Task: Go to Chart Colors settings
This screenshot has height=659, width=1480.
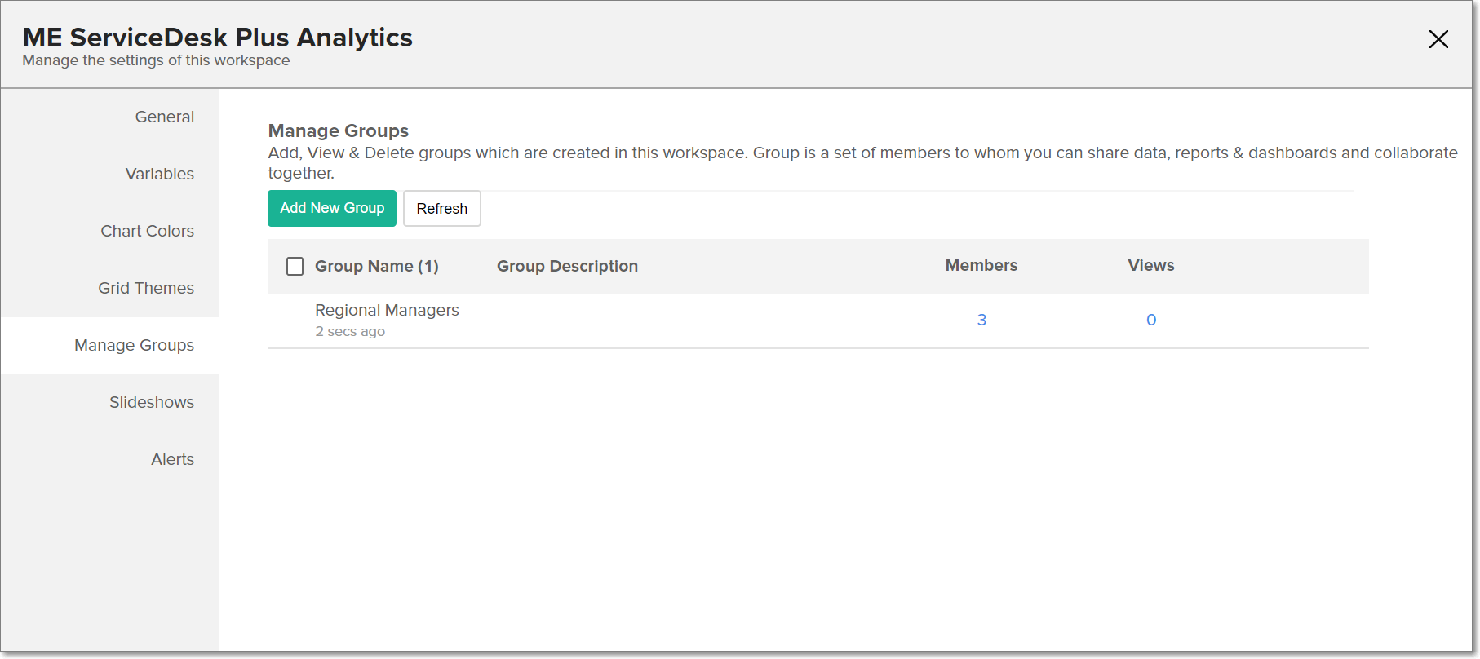Action: pyautogui.click(x=147, y=231)
